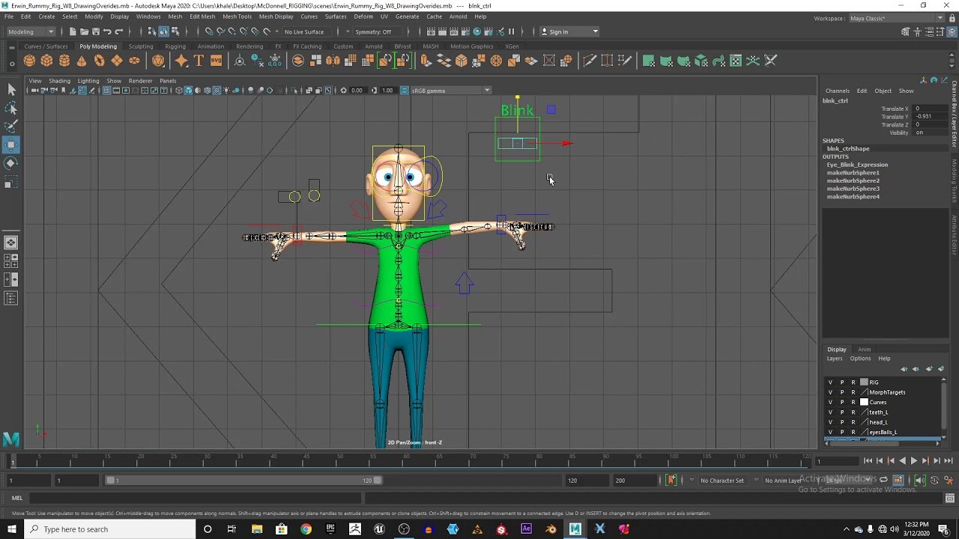This screenshot has height=539, width=959.
Task: Toggle the P state on the teeth_L layer
Action: point(841,412)
